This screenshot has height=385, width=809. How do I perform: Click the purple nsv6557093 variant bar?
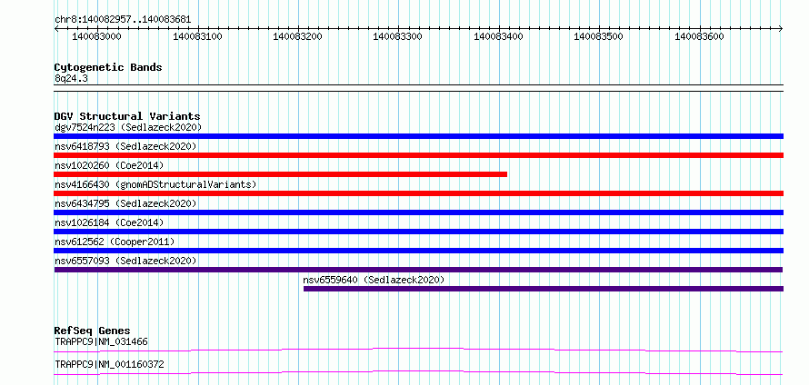coord(418,270)
